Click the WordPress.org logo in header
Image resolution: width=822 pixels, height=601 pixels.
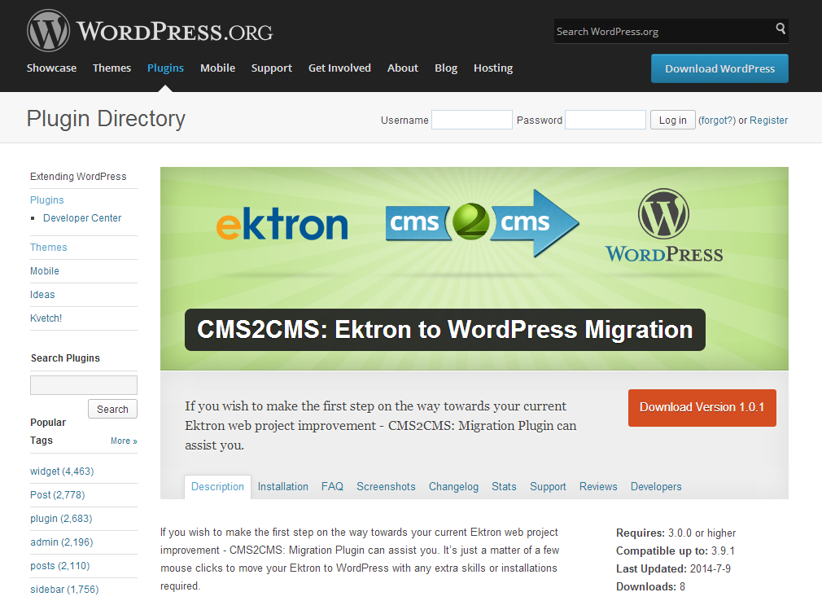pyautogui.click(x=150, y=31)
